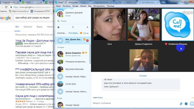Select the Google Картинки tab
Screen dimensions: 194x109
point(28,27)
